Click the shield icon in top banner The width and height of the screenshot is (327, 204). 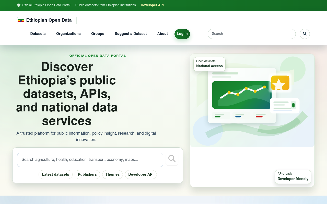pos(19,5)
